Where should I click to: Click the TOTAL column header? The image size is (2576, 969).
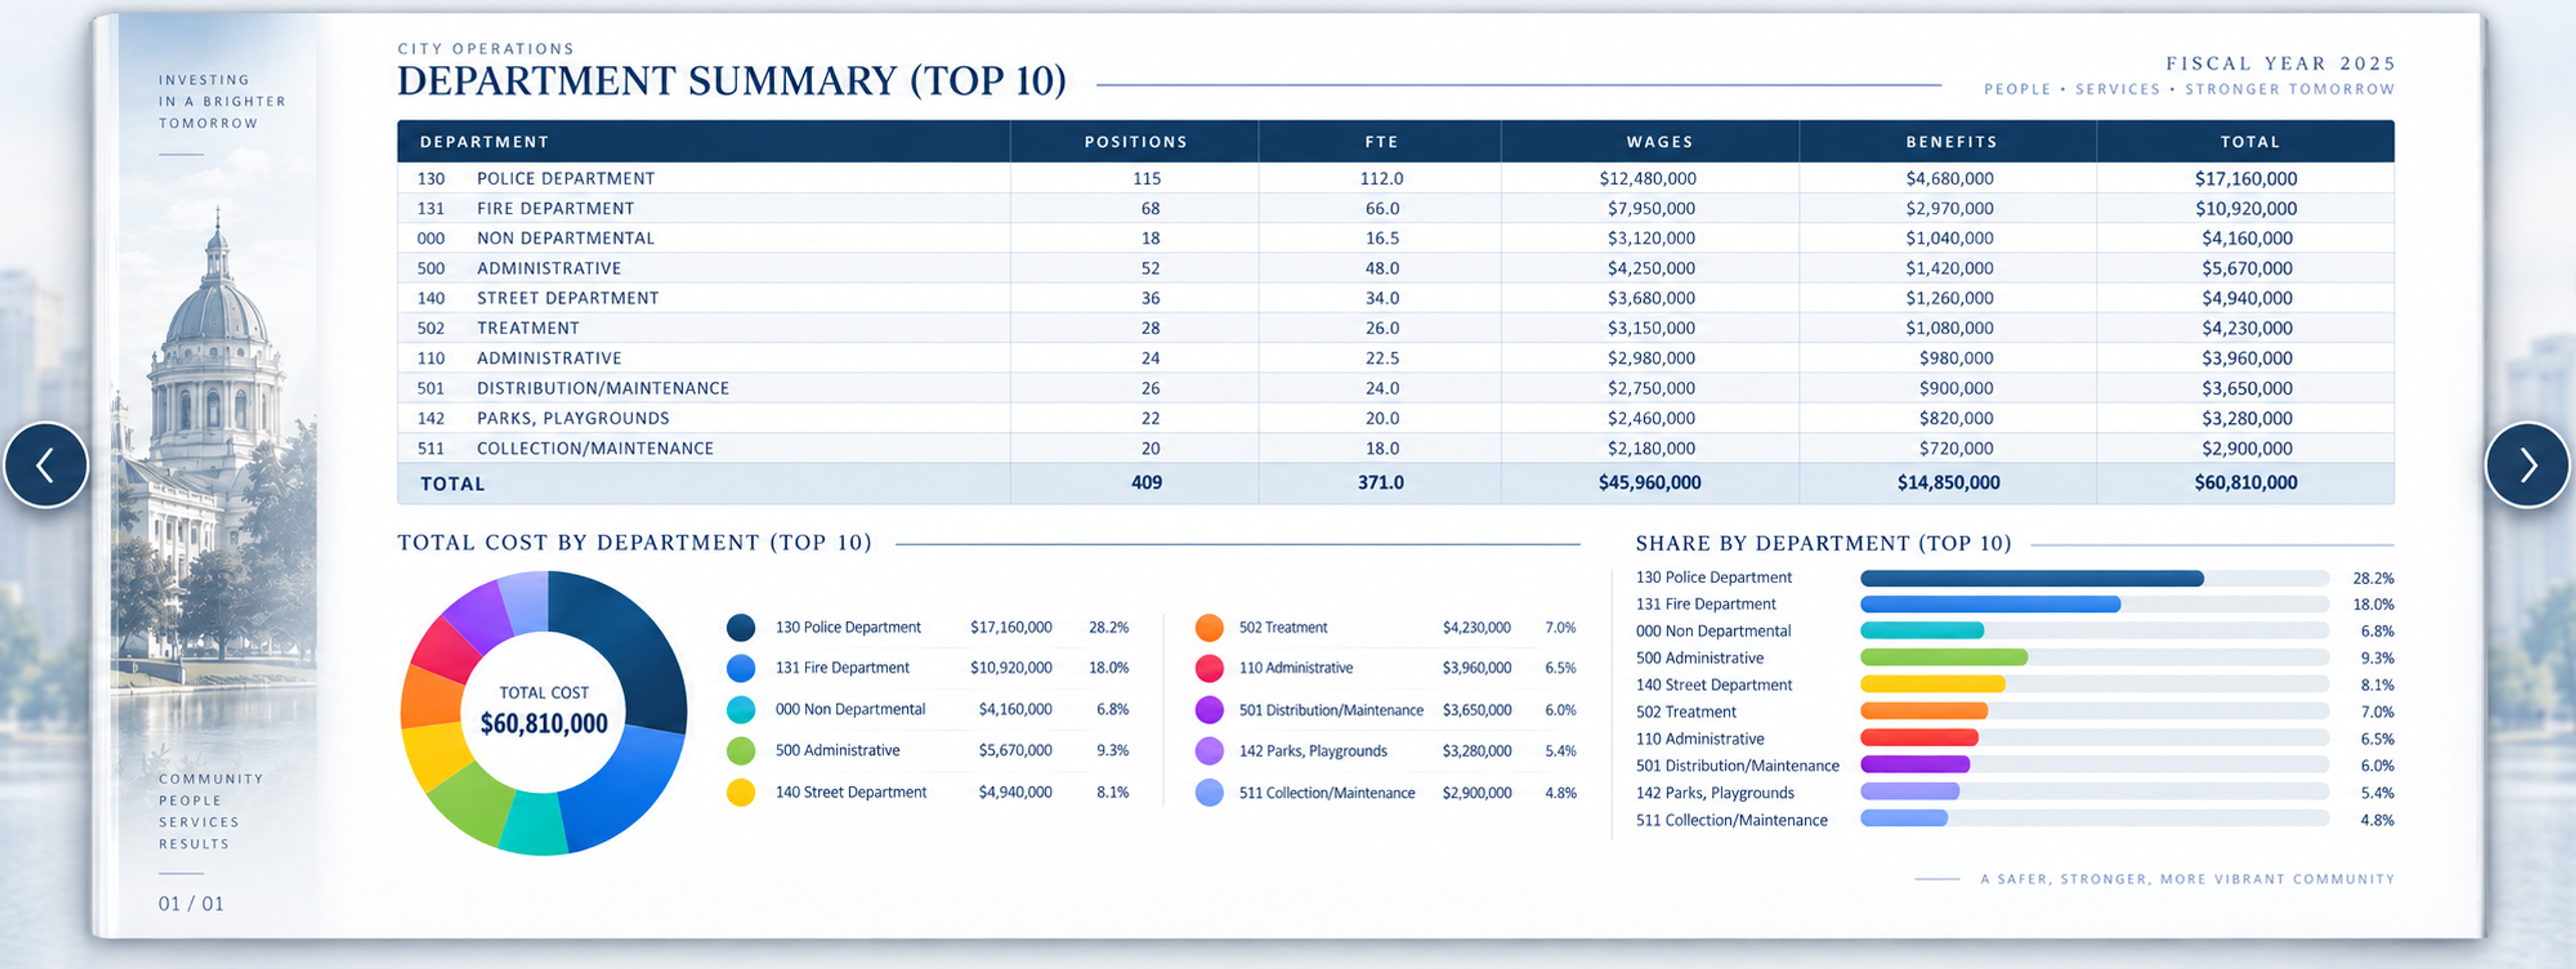pos(2249,142)
